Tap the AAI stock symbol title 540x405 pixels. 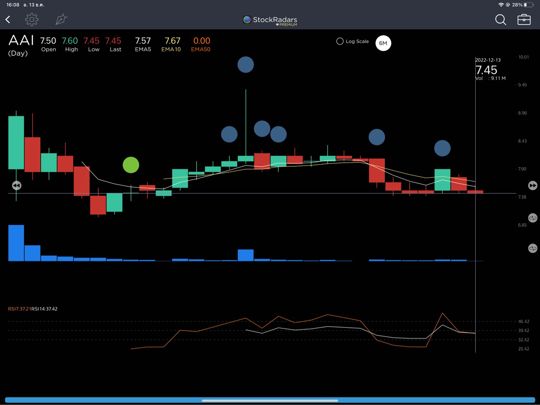21,40
